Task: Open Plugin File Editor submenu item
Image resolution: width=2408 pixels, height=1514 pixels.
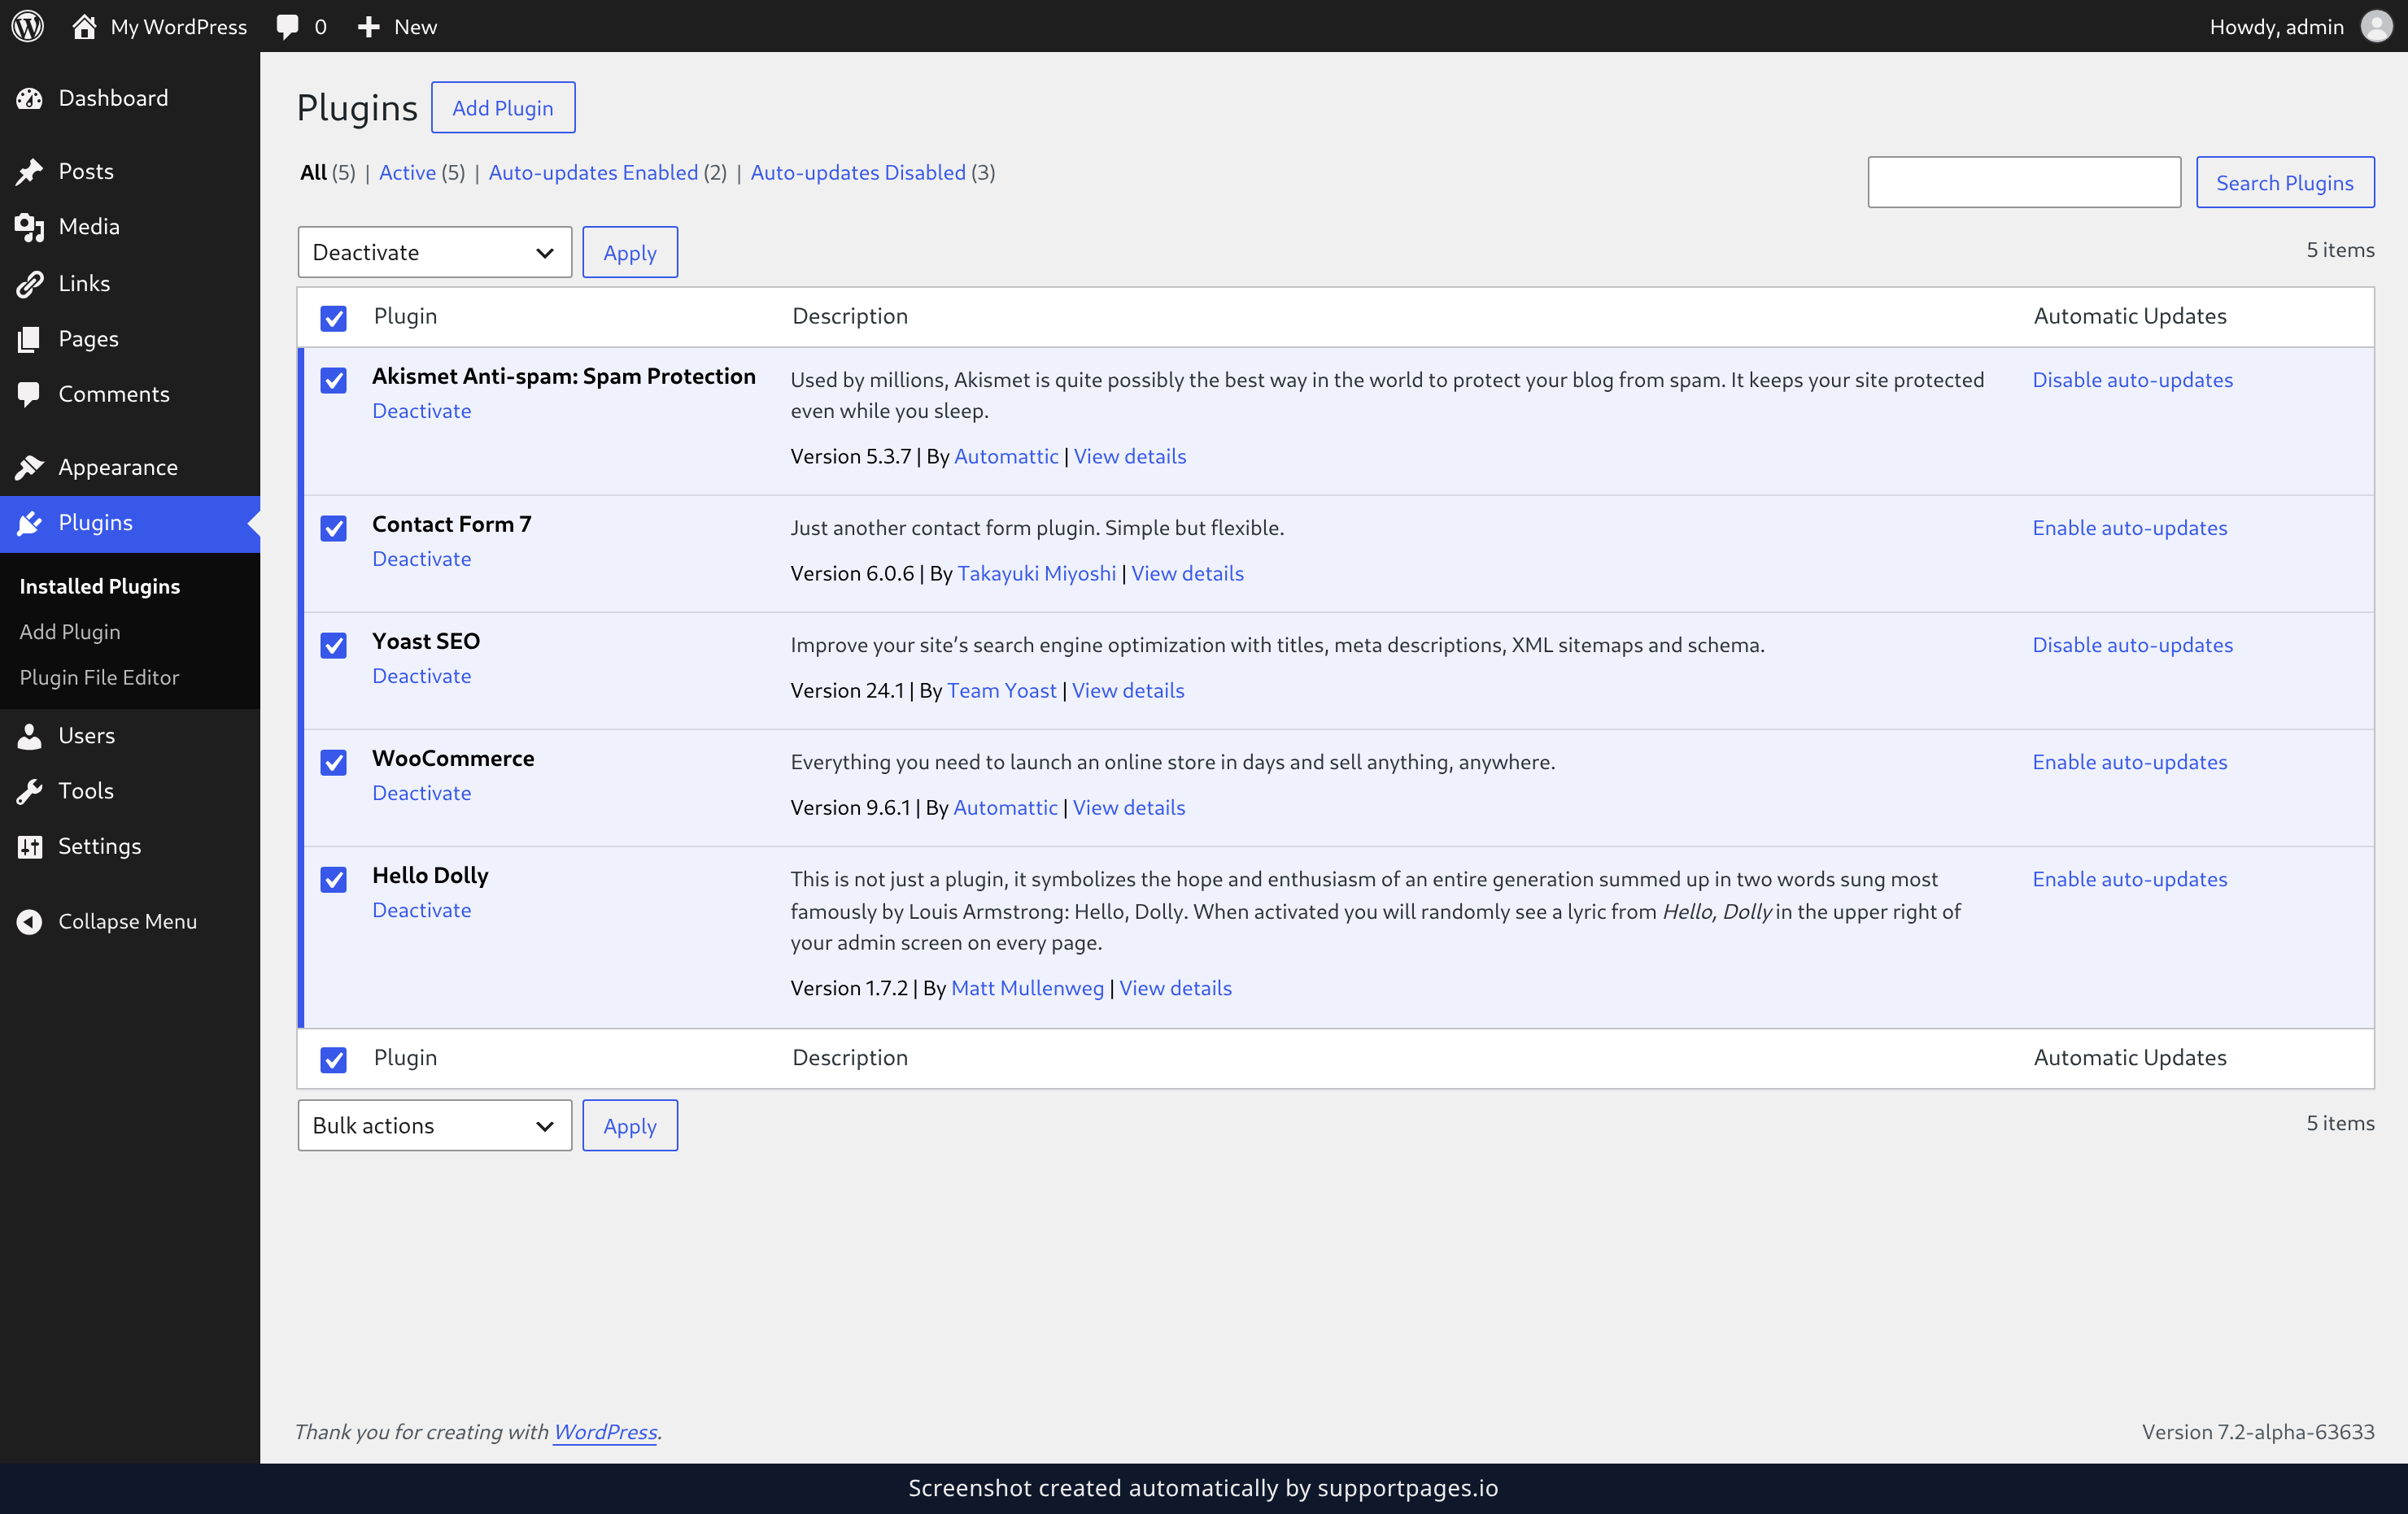Action: pos(99,677)
